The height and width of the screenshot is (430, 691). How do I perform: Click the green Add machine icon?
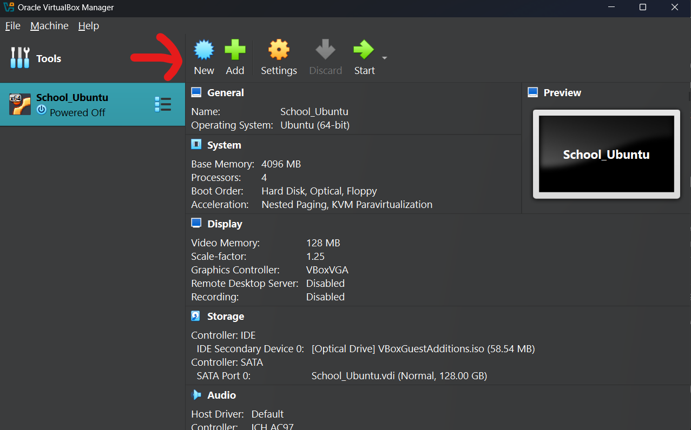[x=235, y=50]
